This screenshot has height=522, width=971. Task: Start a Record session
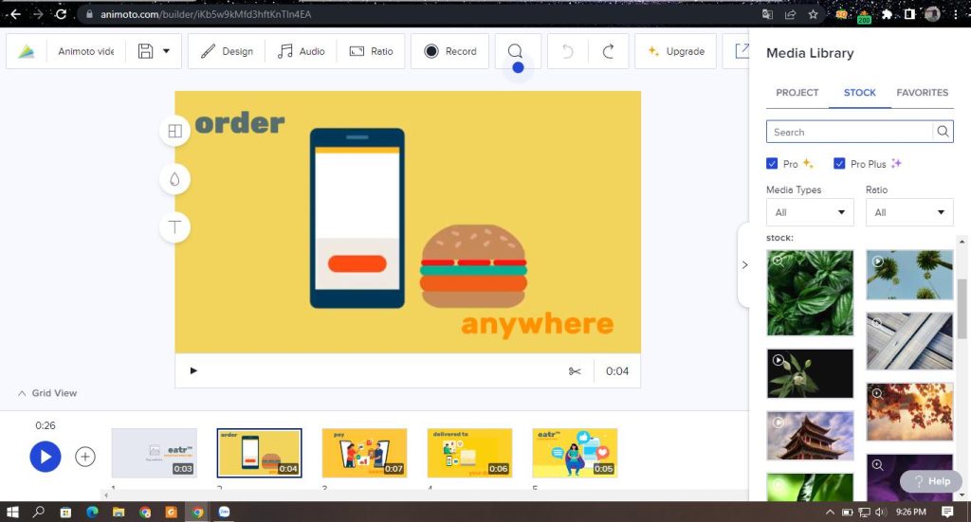450,51
